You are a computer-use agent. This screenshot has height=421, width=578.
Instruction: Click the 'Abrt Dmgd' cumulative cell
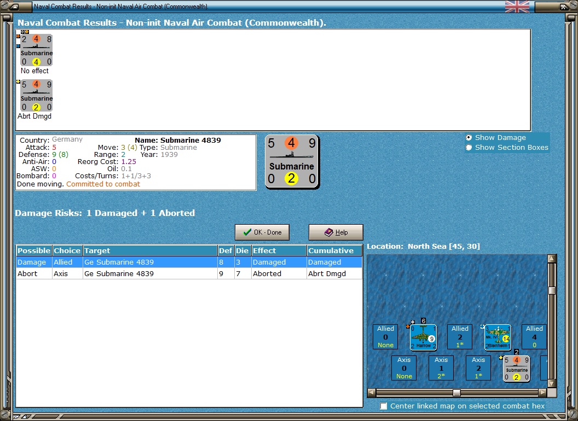[x=334, y=273]
